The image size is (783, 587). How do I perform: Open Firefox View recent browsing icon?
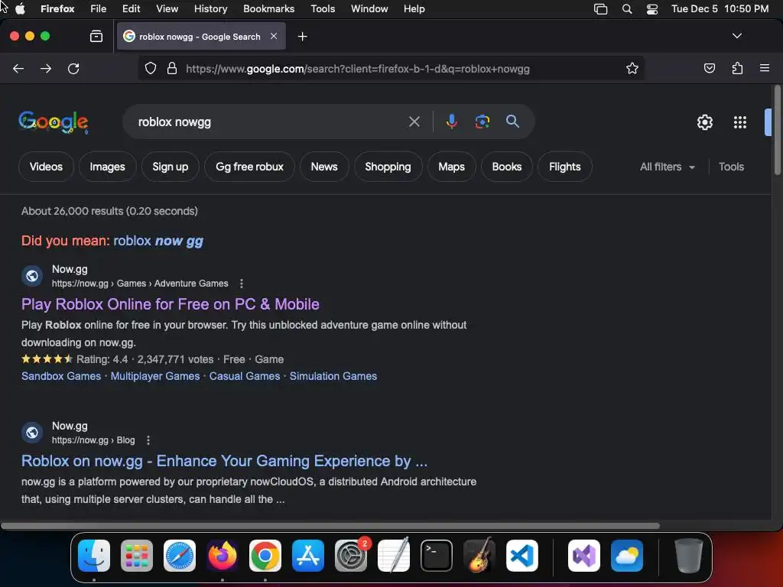(96, 36)
